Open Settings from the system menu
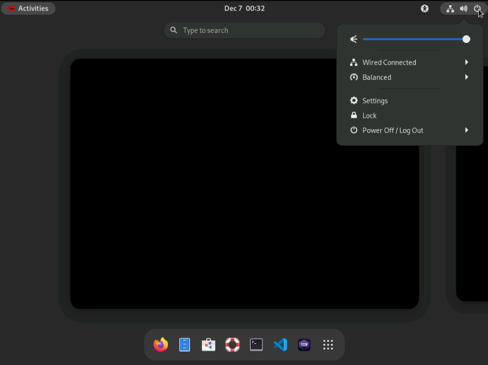This screenshot has height=365, width=488. (375, 101)
